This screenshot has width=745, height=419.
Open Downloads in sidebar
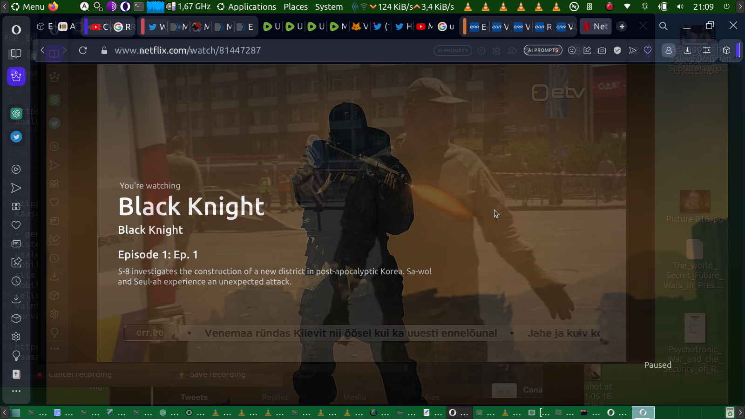(16, 299)
